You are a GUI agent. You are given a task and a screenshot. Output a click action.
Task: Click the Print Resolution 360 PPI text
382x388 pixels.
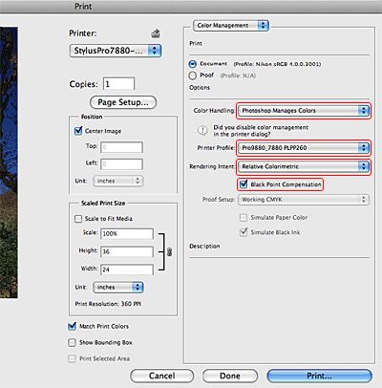pyautogui.click(x=108, y=304)
